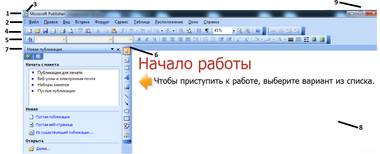Open Web Page Preview globe magnifier icon
380x154 pixels.
tap(189, 31)
